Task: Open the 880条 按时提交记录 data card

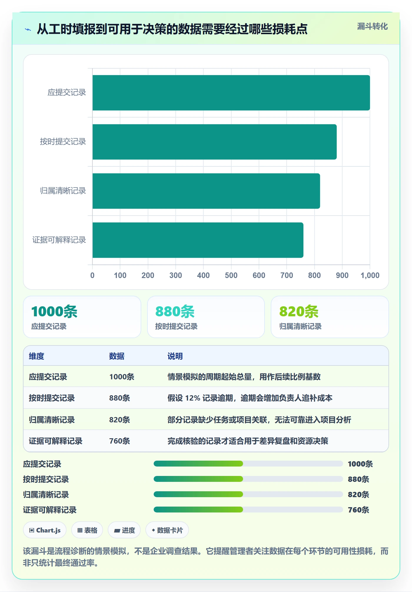Action: [x=206, y=317]
